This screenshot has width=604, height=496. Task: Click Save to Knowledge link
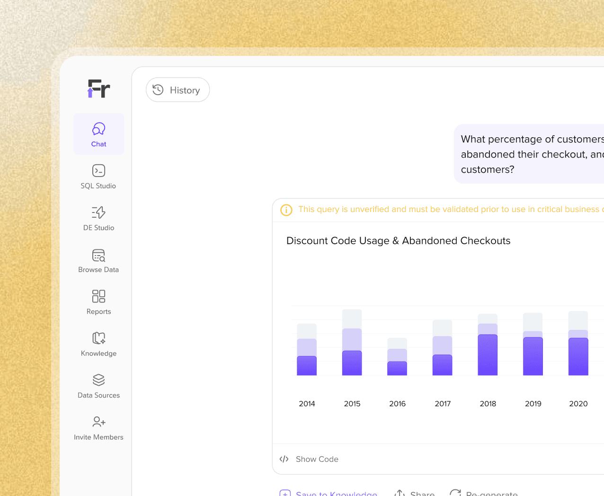coord(329,494)
